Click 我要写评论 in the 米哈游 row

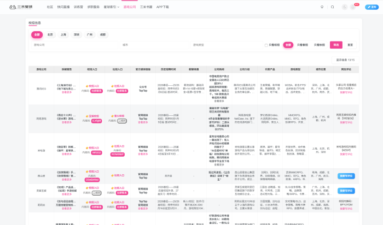click(x=346, y=154)
